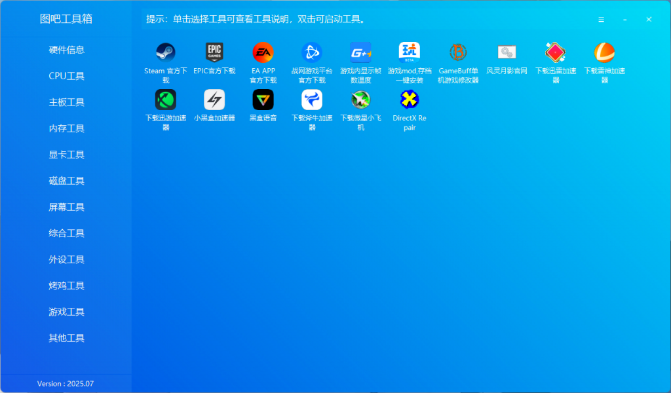This screenshot has width=671, height=393.
Task: Select the 小黑盒加速器 icon
Action: tap(214, 100)
